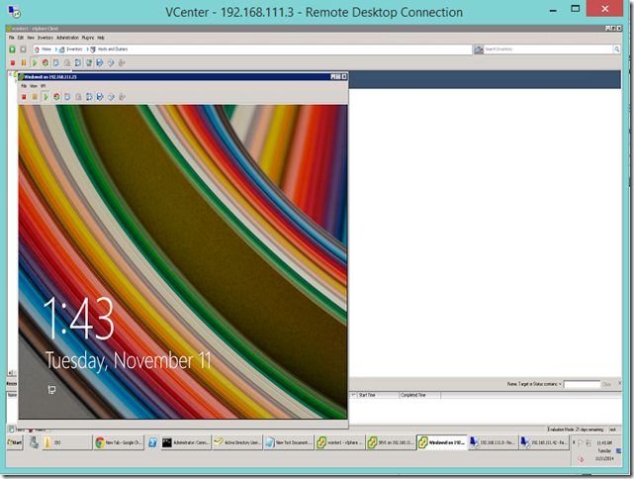Reset the VM from console window toolbar
634x479 pixels.
tap(56, 97)
